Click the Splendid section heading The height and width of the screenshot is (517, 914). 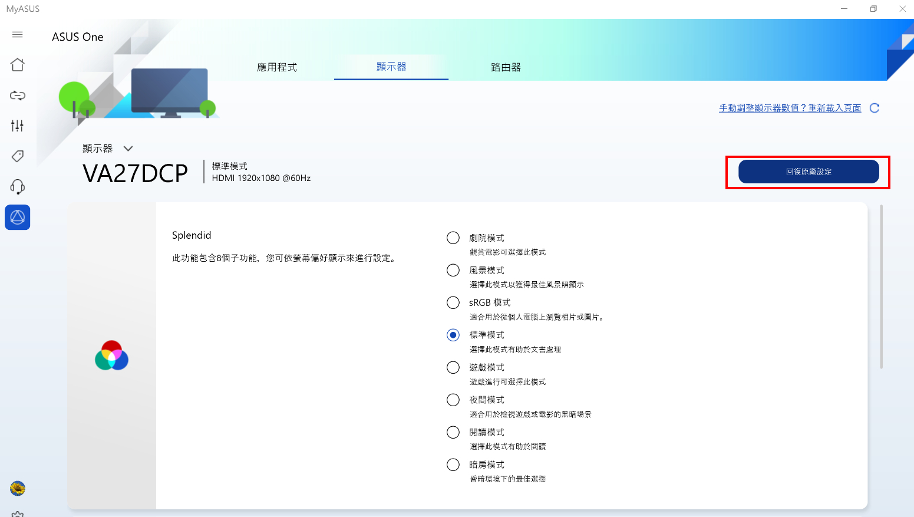point(192,235)
